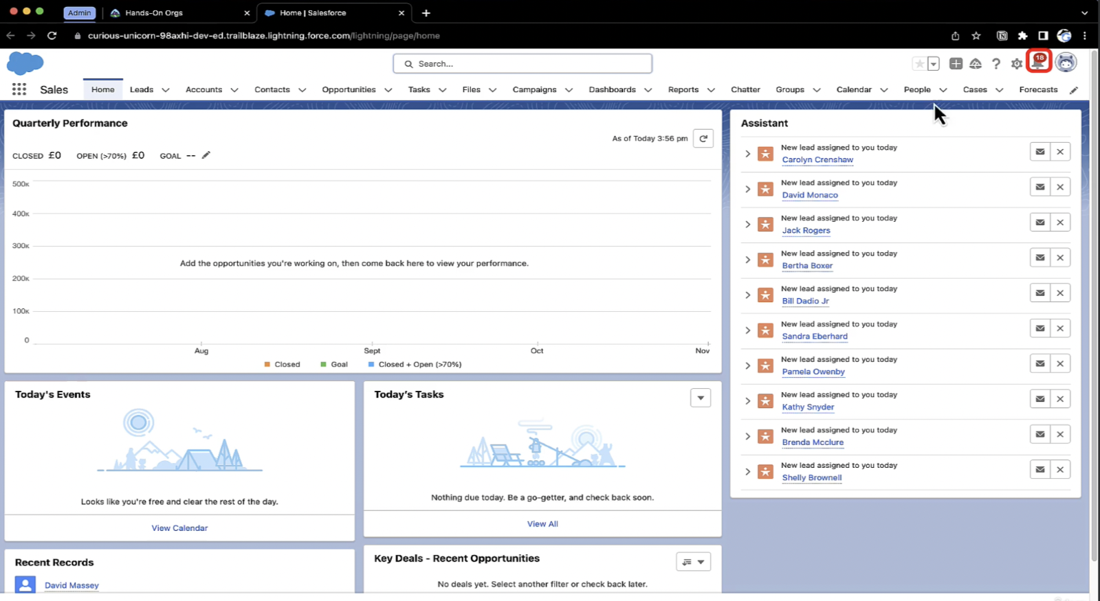This screenshot has width=1100, height=601.
Task: Email lead Bertha Boxer via envelope icon
Action: pyautogui.click(x=1040, y=258)
